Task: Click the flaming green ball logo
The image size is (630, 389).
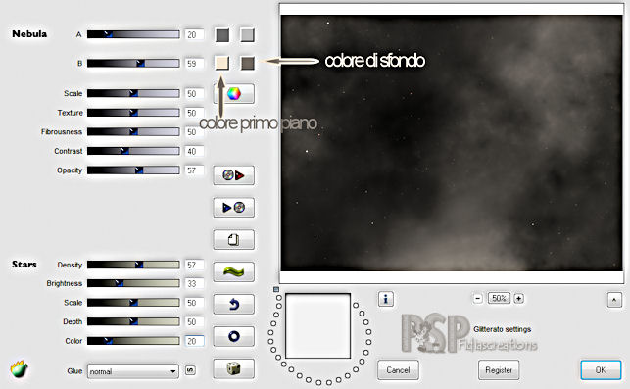Action: 19,368
